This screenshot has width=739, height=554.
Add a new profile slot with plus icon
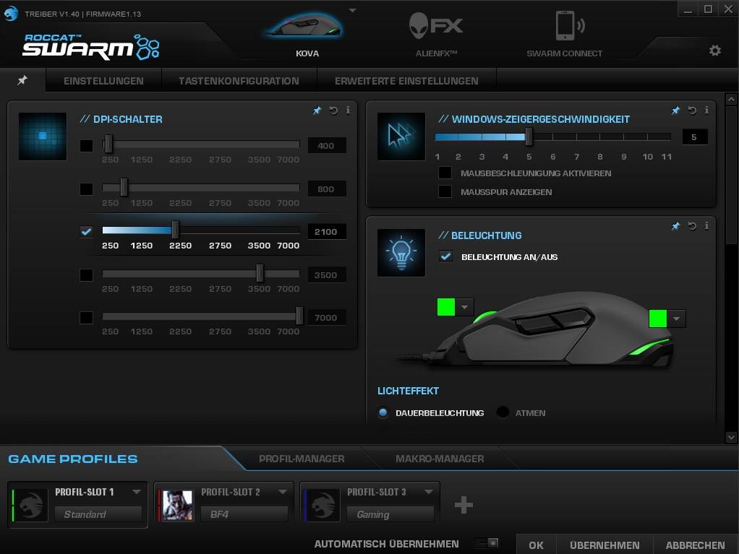(464, 505)
